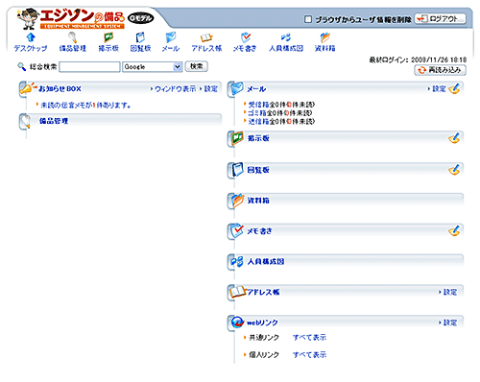Click the メモ書き panel title
The image size is (480, 382).
[259, 231]
